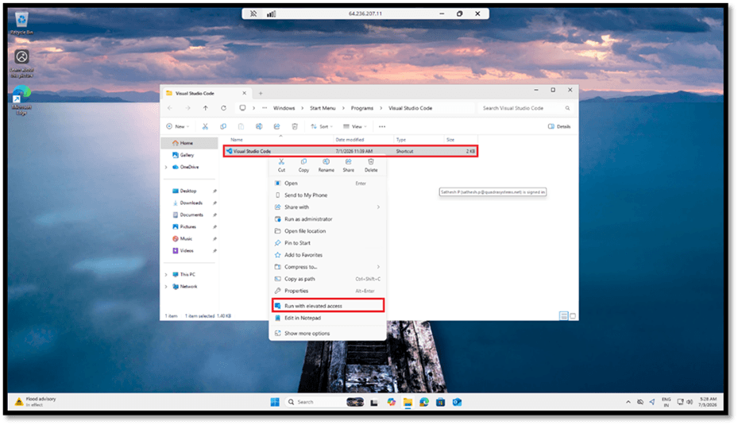Expand the This PC tree node
Screen dimensions: 738x425
coord(166,274)
